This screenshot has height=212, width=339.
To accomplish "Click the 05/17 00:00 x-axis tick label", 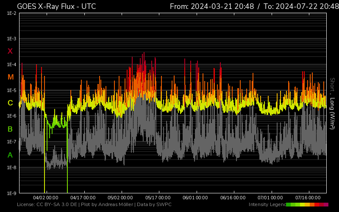I will (x=158, y=198).
